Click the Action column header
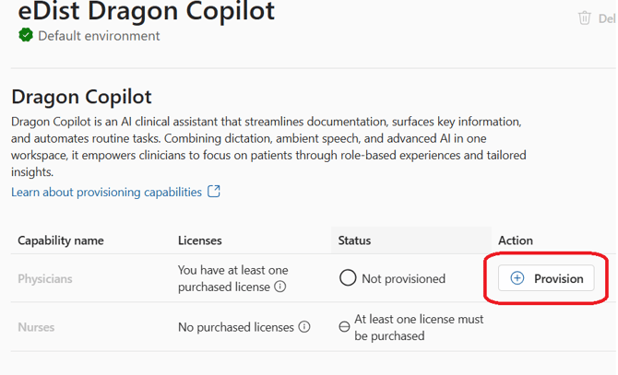This screenshot has width=618, height=375. pos(516,240)
